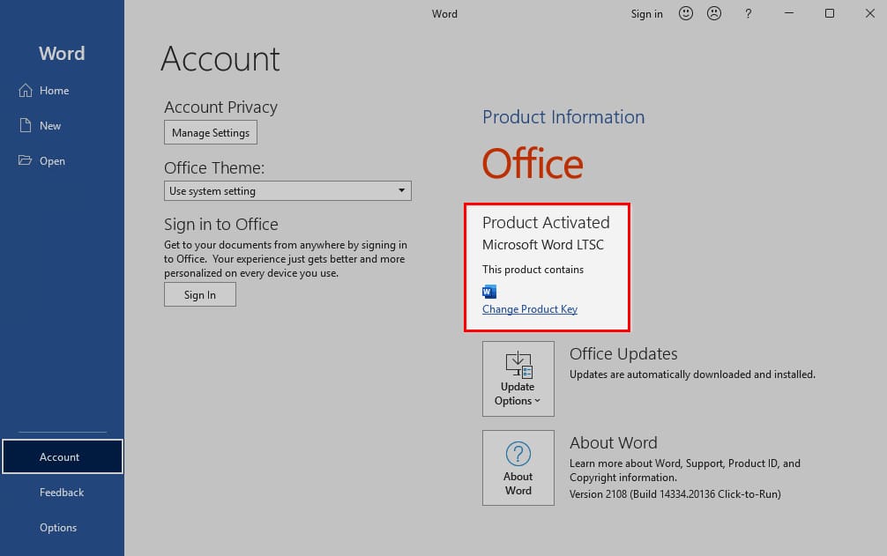
Task: Minimize the Word window
Action: point(789,13)
